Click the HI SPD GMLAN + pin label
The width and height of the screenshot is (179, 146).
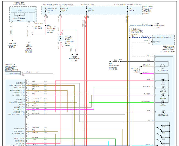tap(18, 134)
